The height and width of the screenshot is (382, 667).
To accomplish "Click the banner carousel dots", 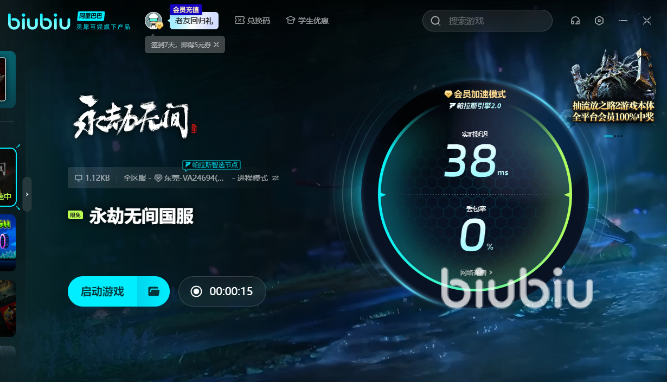I will click(613, 136).
